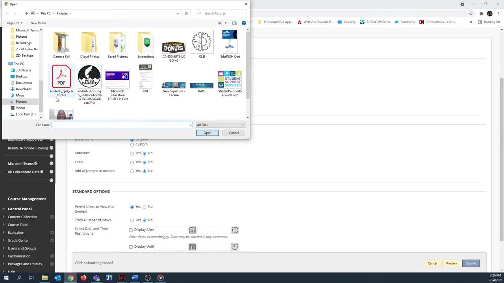The width and height of the screenshot is (504, 283).
Task: Open Microsoft Word from the taskbar
Action: pyautogui.click(x=134, y=278)
